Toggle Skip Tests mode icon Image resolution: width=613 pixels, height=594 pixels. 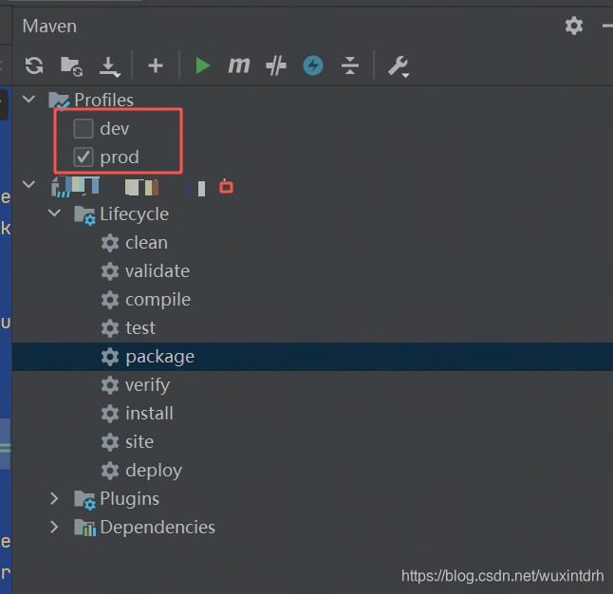pyautogui.click(x=276, y=65)
